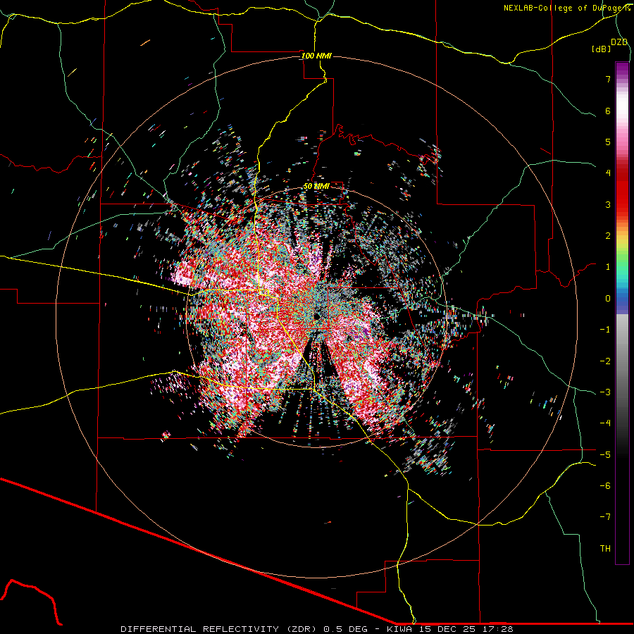Click the DZD [dB] color scale title
Screen dimensions: 634x634
click(610, 46)
